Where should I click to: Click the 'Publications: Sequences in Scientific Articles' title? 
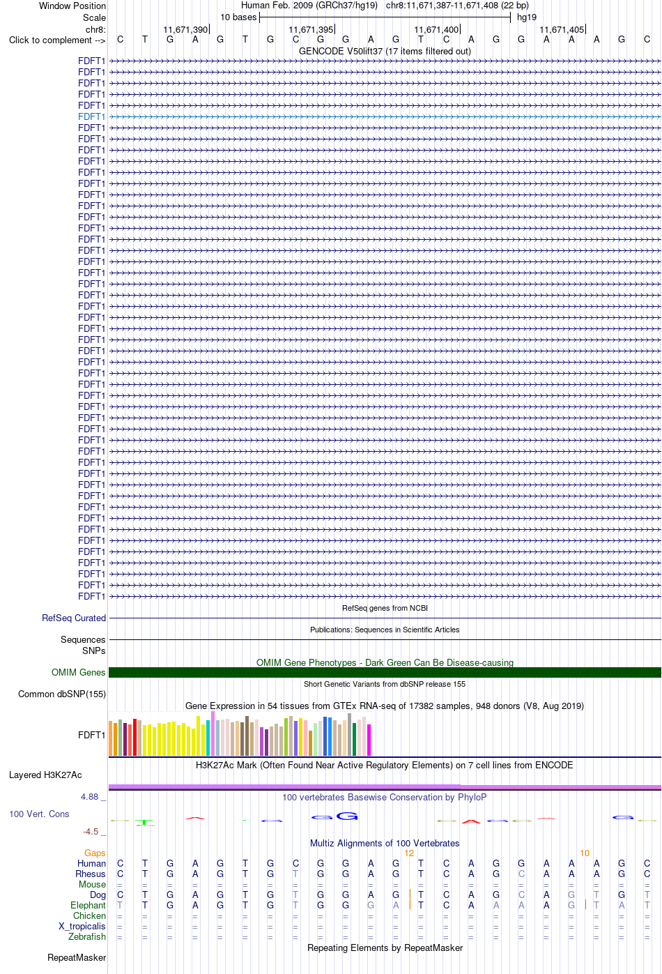(385, 630)
